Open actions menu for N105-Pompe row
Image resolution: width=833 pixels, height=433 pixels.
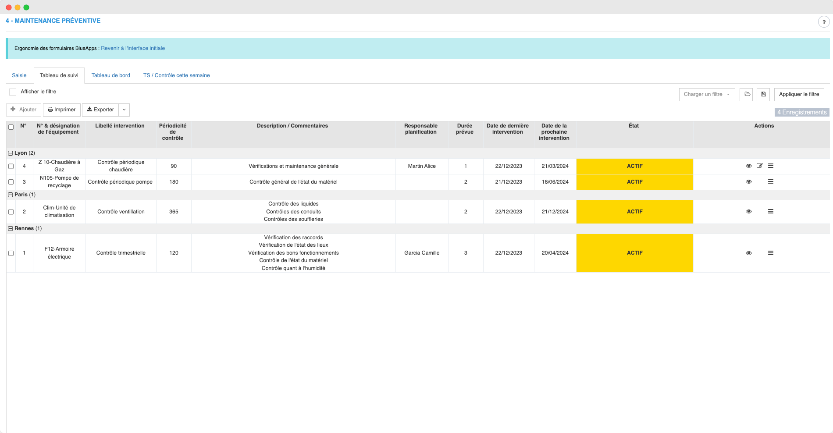pos(770,181)
